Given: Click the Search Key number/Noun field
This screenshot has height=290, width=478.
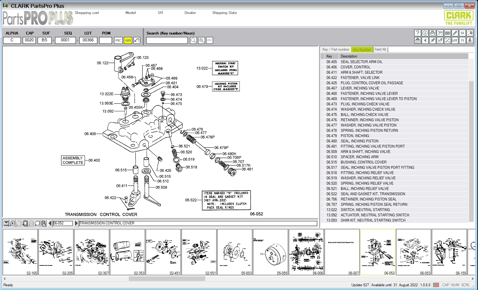Looking at the screenshot, I should (x=167, y=40).
